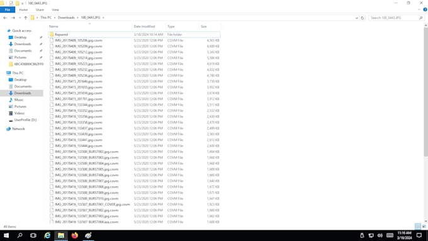Open the Share ribbon tab
Screen dimensions: 428x241
point(40,10)
